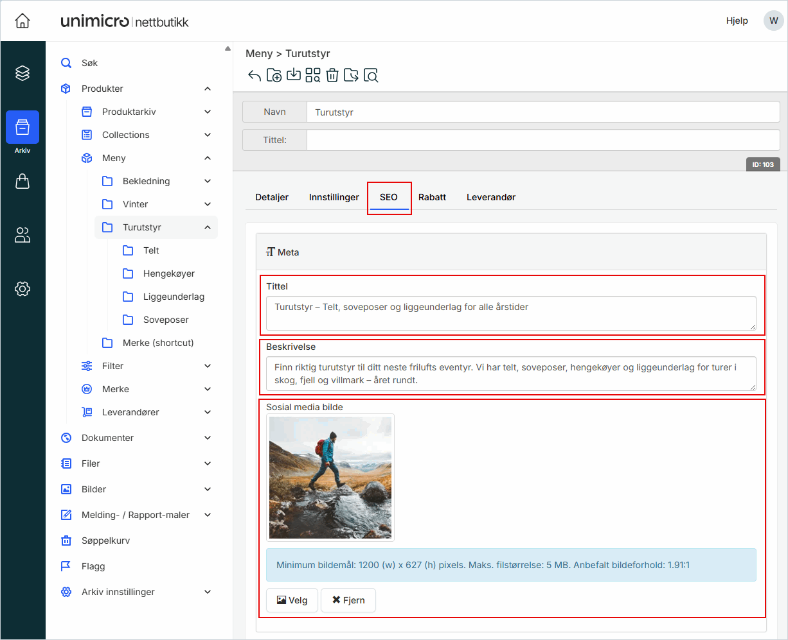
Task: Expand Arkiv innstillinger menu
Action: (208, 592)
